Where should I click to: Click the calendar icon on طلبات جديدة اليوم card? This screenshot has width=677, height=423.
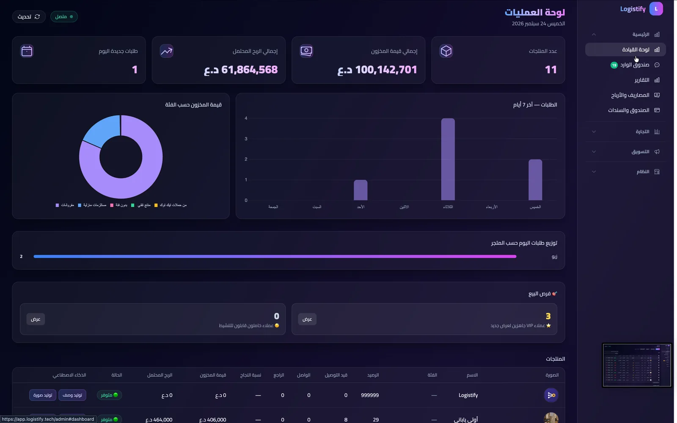coord(27,51)
